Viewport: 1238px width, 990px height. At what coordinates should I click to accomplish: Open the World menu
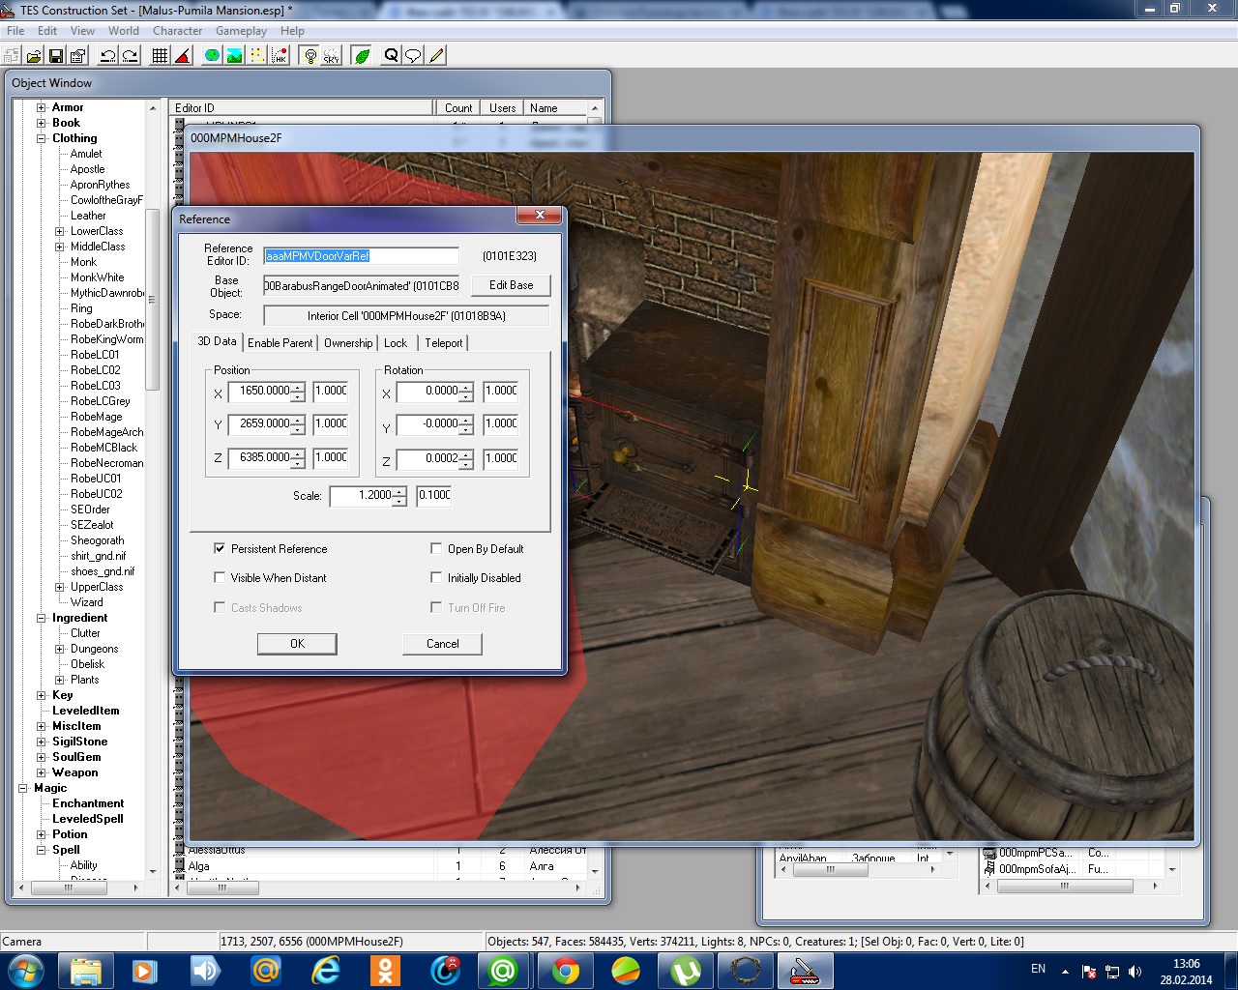124,31
